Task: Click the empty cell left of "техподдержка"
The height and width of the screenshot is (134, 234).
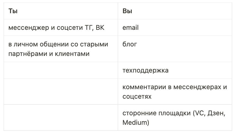Action: 61,70
